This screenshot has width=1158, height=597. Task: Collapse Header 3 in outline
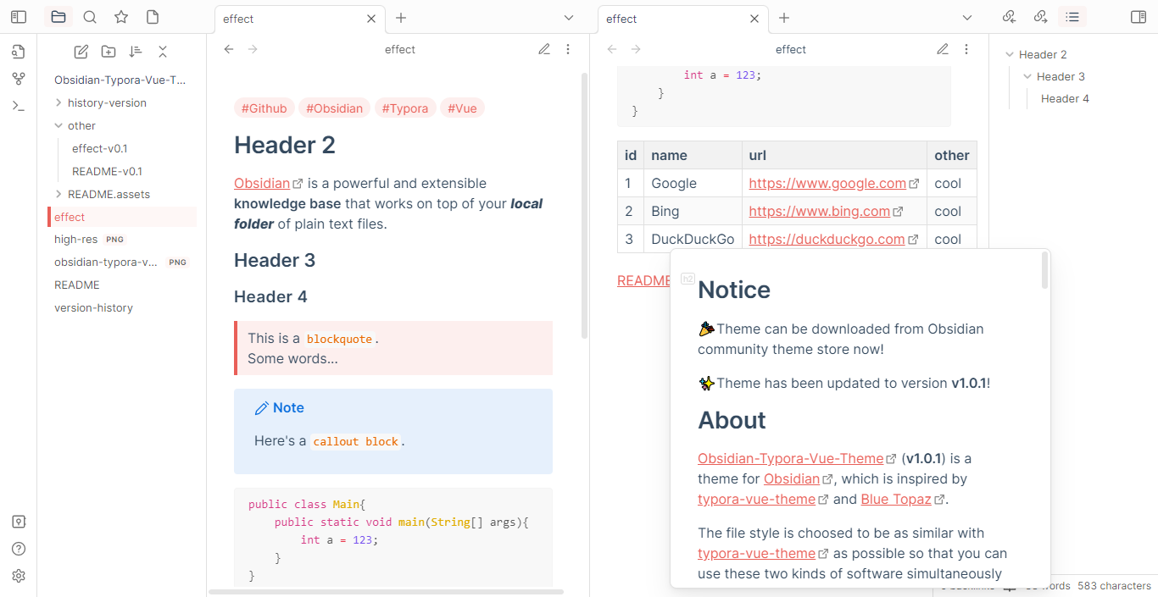coord(1027,76)
